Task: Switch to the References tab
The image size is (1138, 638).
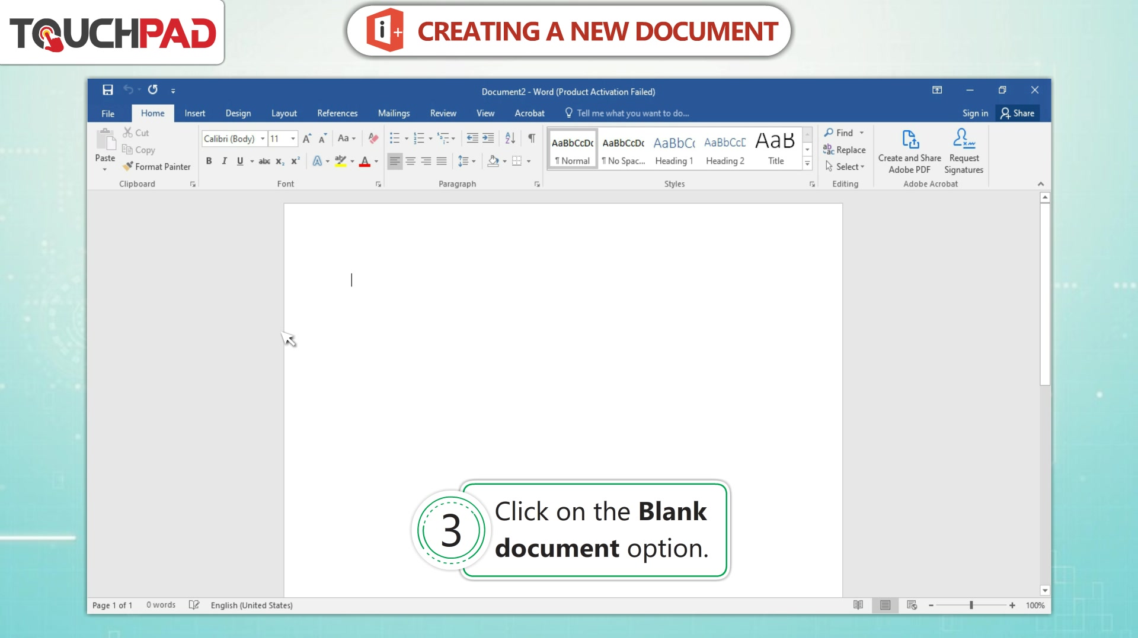Action: pyautogui.click(x=337, y=113)
